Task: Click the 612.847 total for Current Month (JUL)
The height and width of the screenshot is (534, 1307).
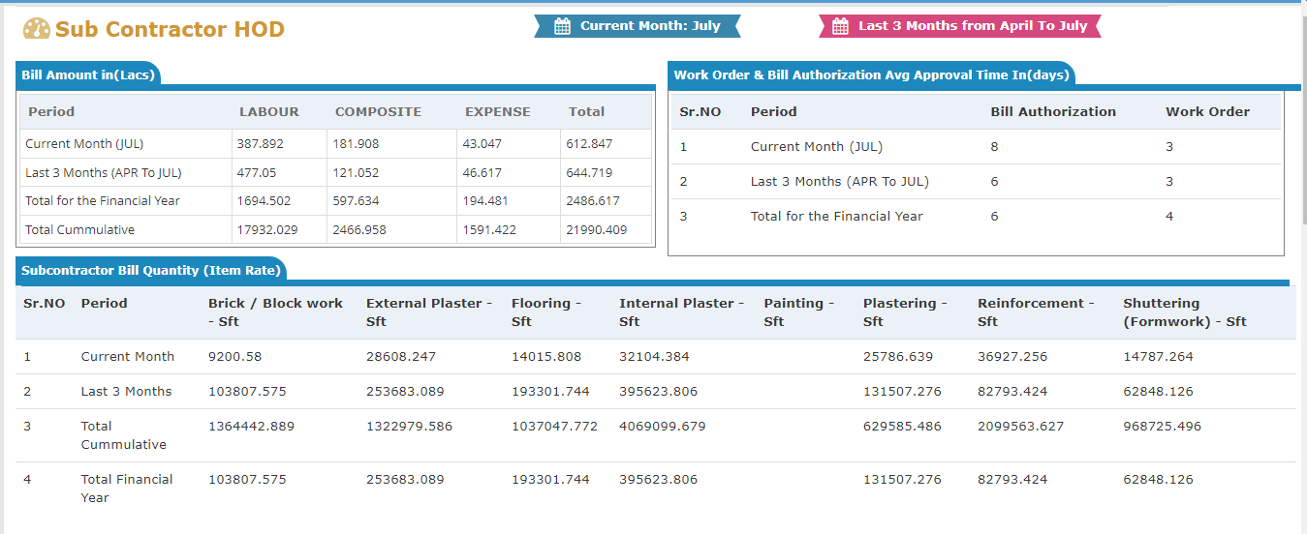Action: pyautogui.click(x=589, y=144)
